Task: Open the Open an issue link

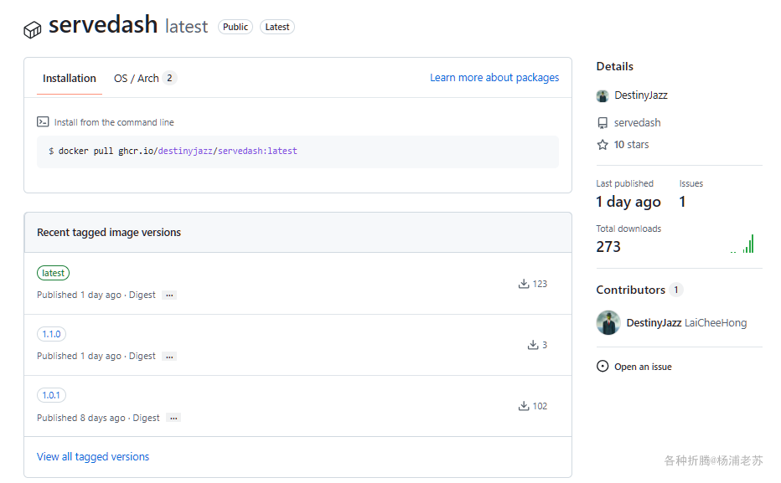Action: (x=643, y=367)
